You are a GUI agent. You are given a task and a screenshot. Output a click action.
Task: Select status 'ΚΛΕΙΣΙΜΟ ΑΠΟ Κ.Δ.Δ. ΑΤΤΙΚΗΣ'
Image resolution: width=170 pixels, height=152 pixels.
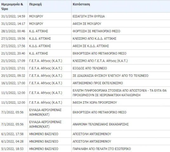[95, 39]
